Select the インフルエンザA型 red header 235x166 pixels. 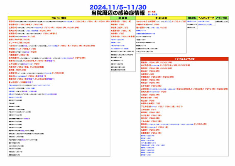[x=184, y=59]
